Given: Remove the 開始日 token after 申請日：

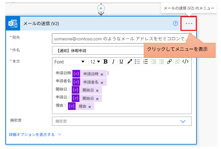Looking at the screenshot, I should 97,99.
